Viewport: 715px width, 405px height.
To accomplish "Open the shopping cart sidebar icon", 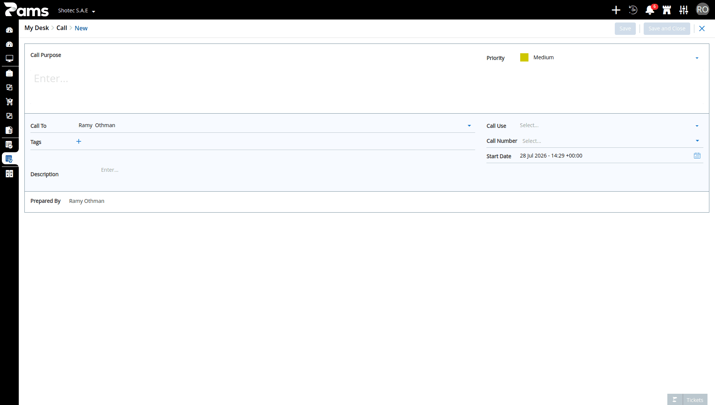I will 9,102.
